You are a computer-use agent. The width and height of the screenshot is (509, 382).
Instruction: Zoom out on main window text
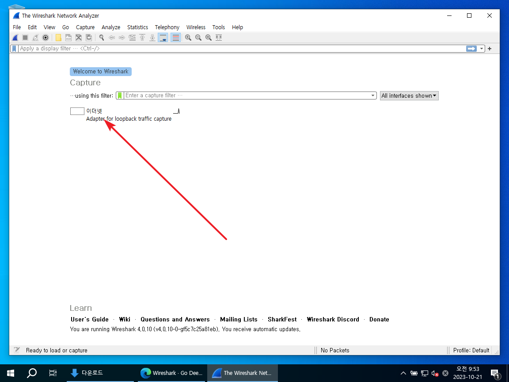(198, 38)
